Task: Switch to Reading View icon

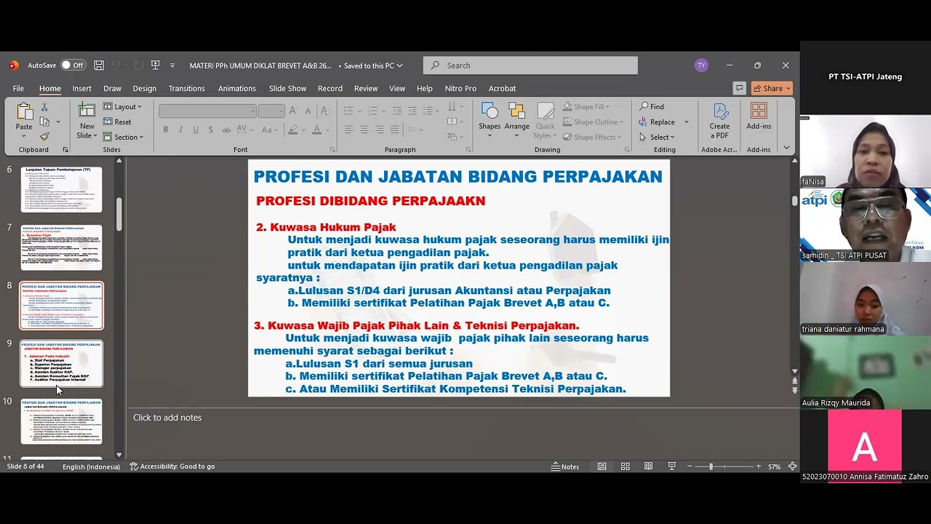Action: point(648,467)
